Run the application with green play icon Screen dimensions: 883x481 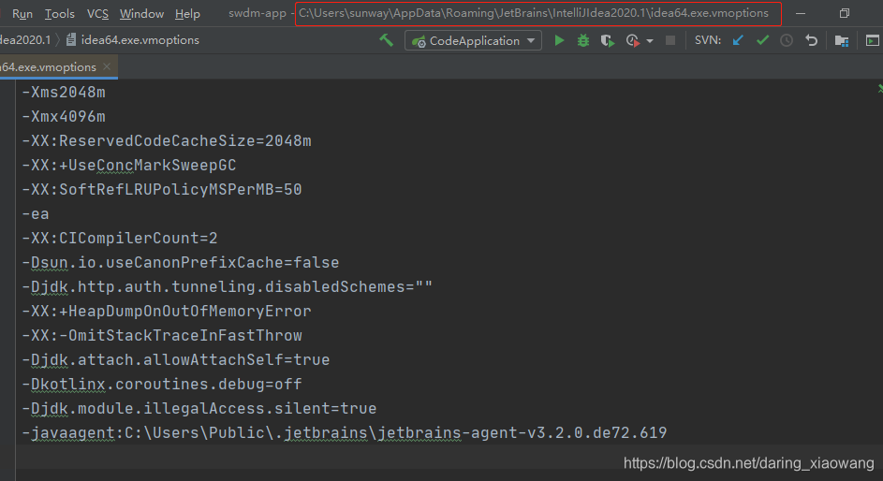pyautogui.click(x=559, y=40)
